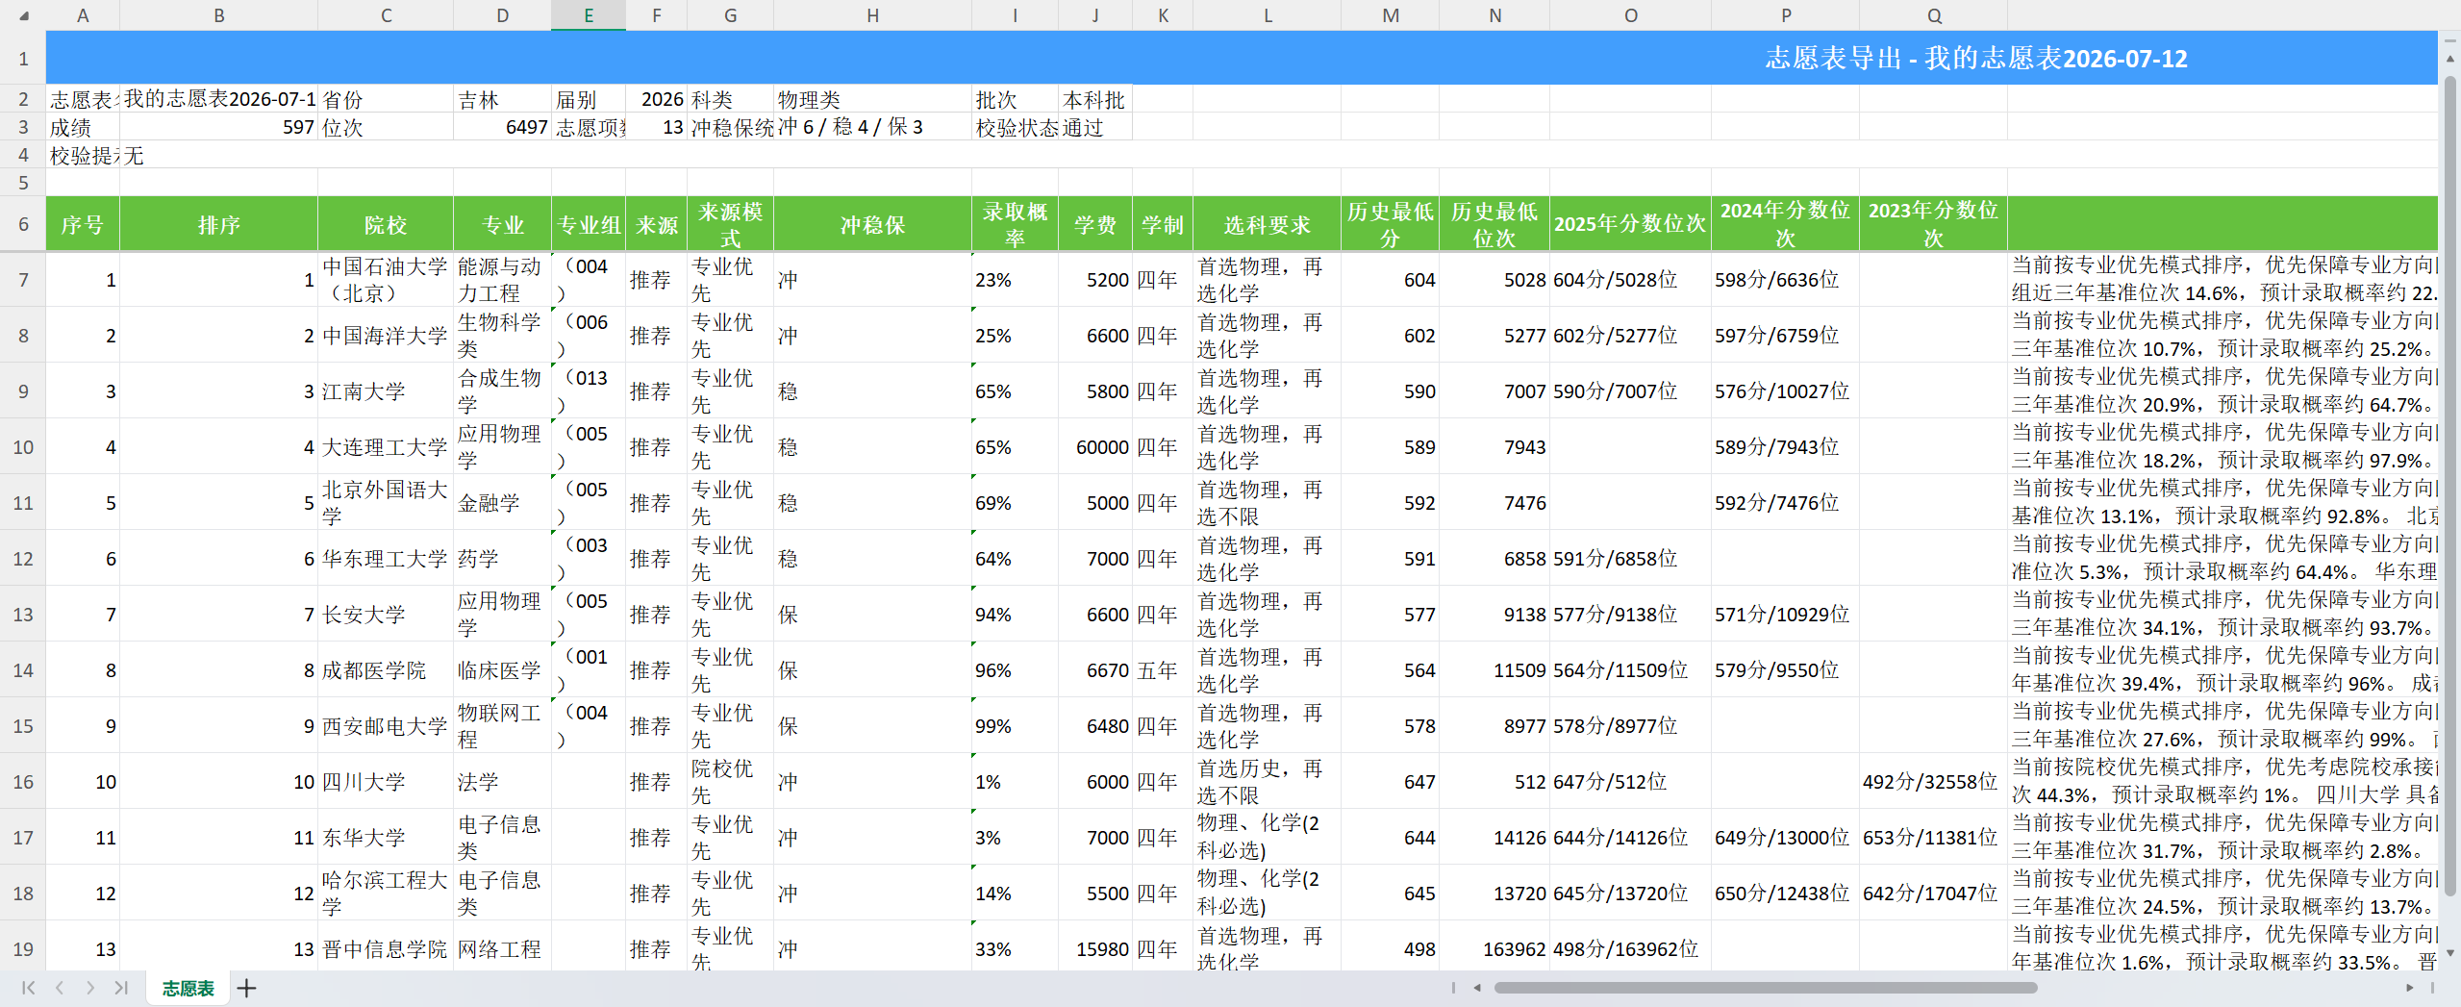This screenshot has width=2461, height=1007.
Task: Select row 6 header
Action: coord(23,224)
